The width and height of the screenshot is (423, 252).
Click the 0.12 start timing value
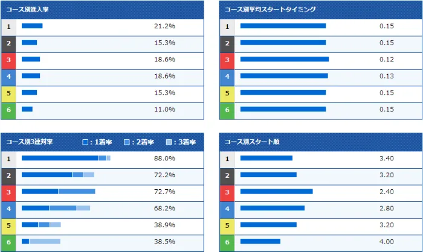coord(386,60)
